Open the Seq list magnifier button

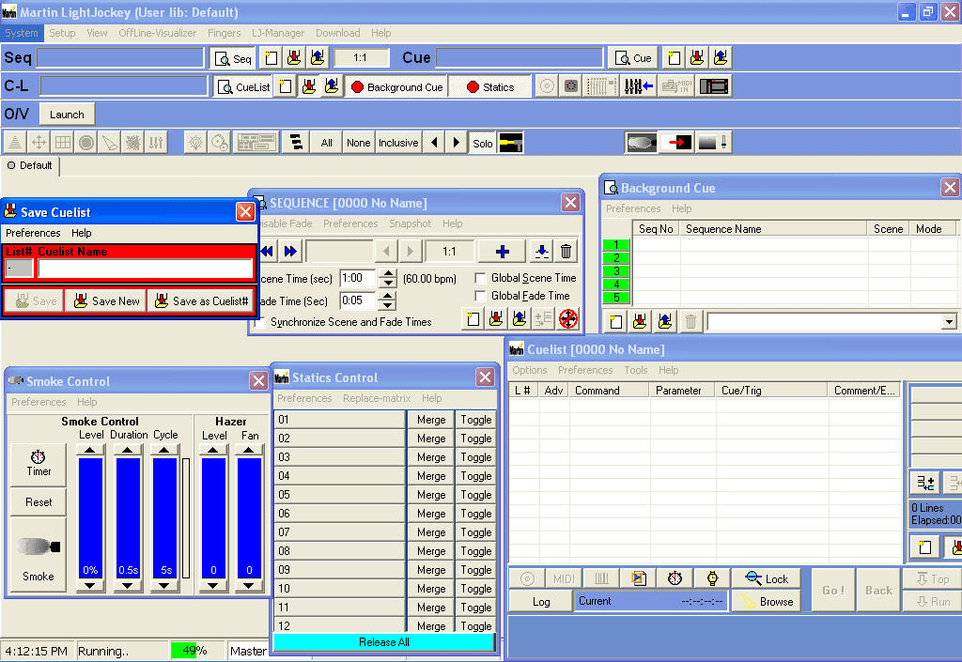[x=232, y=58]
